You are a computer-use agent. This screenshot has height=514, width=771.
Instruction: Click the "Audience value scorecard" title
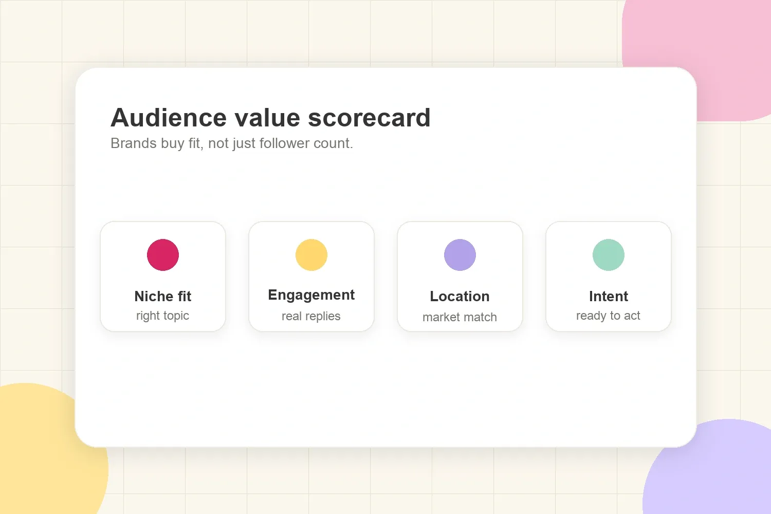coord(270,118)
